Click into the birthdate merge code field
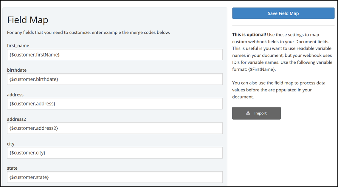The image size is (338, 187). pos(115,79)
